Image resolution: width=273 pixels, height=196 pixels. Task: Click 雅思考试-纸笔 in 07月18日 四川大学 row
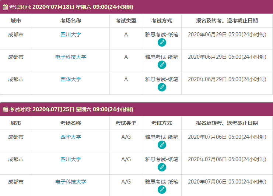pos(162,35)
